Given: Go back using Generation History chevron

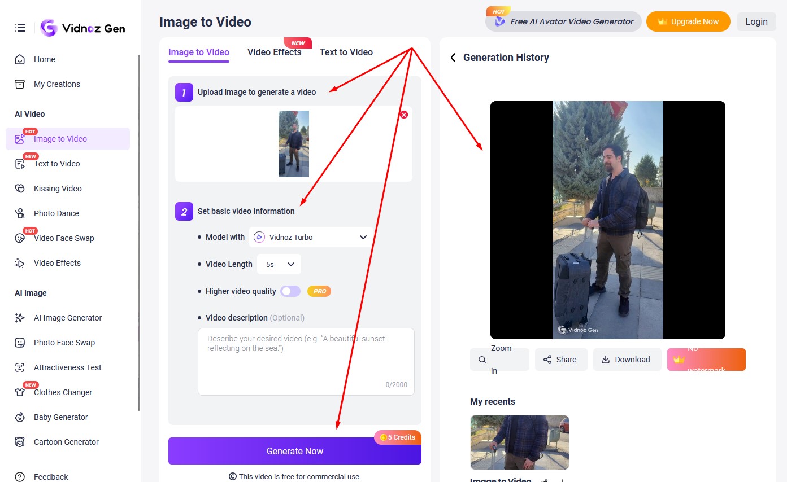Looking at the screenshot, I should [x=453, y=58].
